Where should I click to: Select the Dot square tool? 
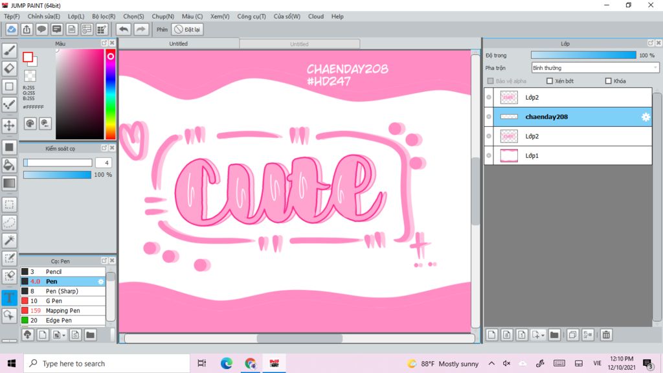9,87
